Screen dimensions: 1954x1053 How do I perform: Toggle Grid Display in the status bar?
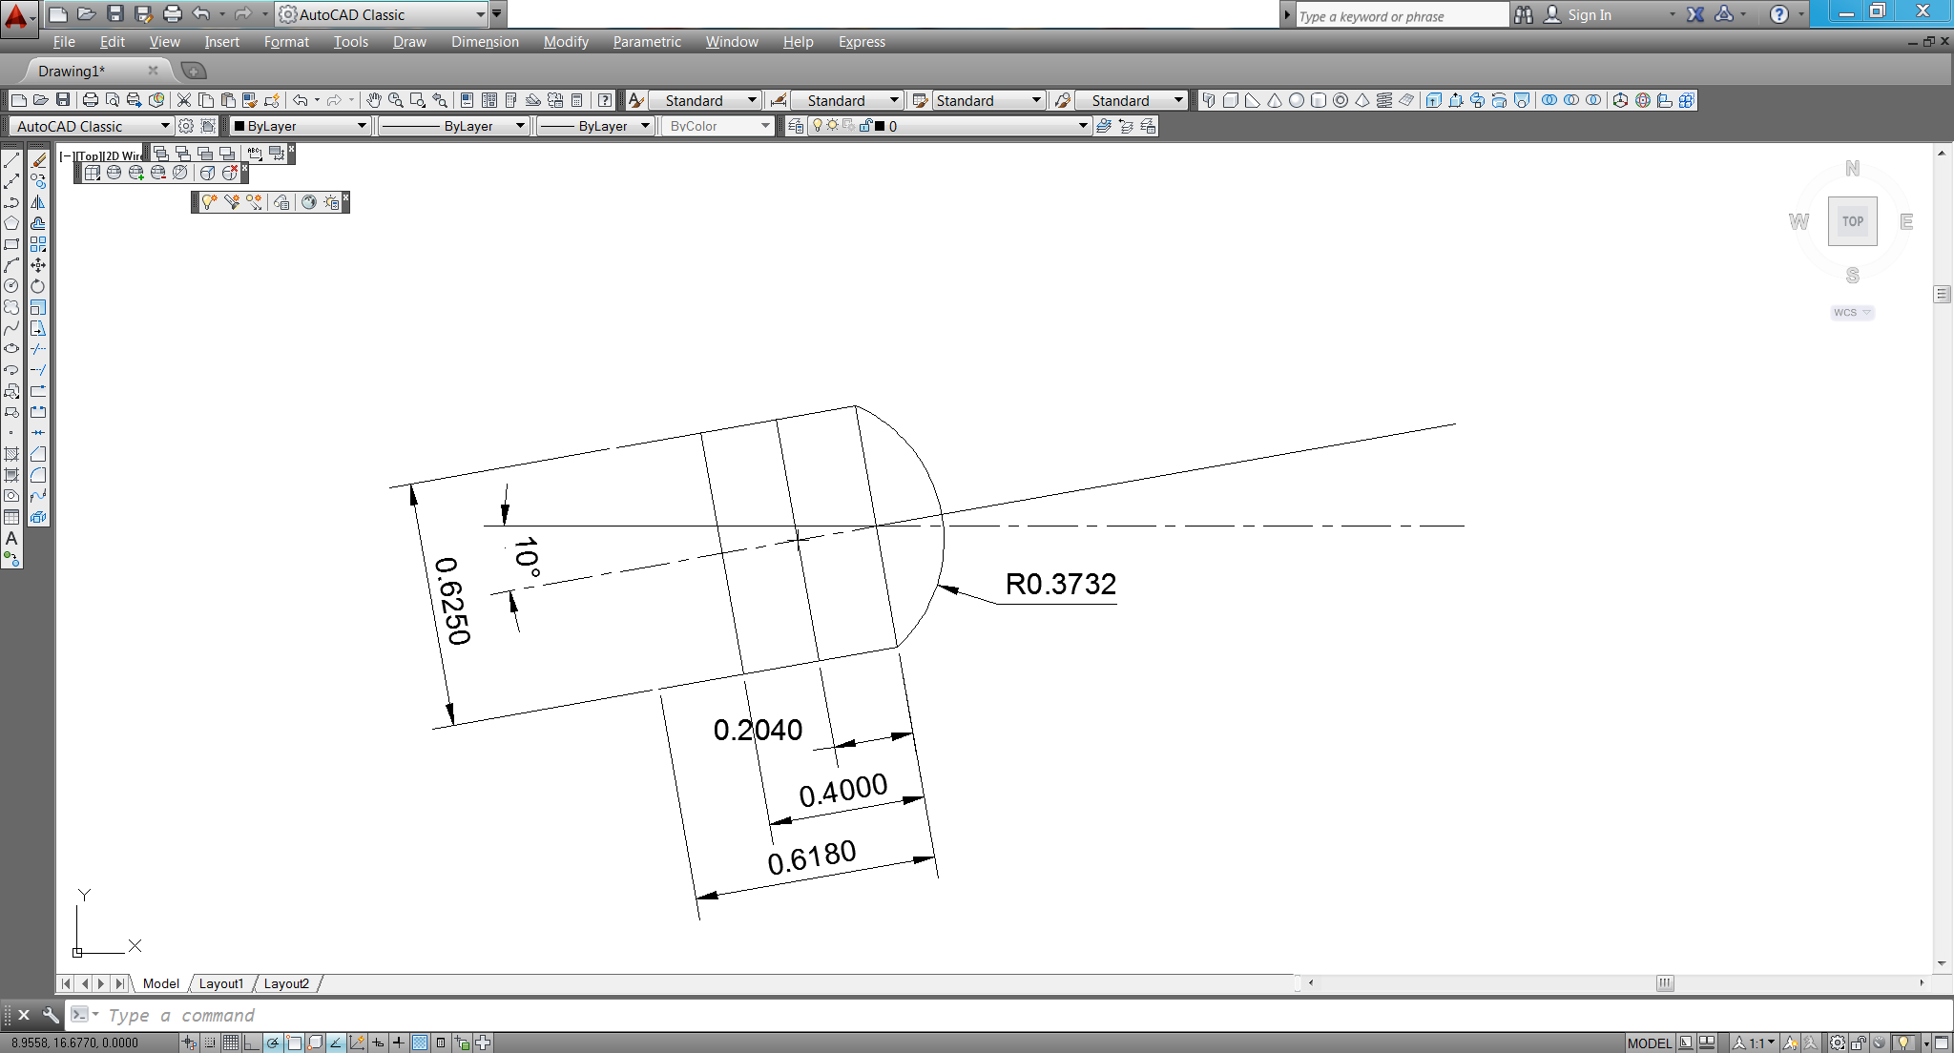point(231,1043)
